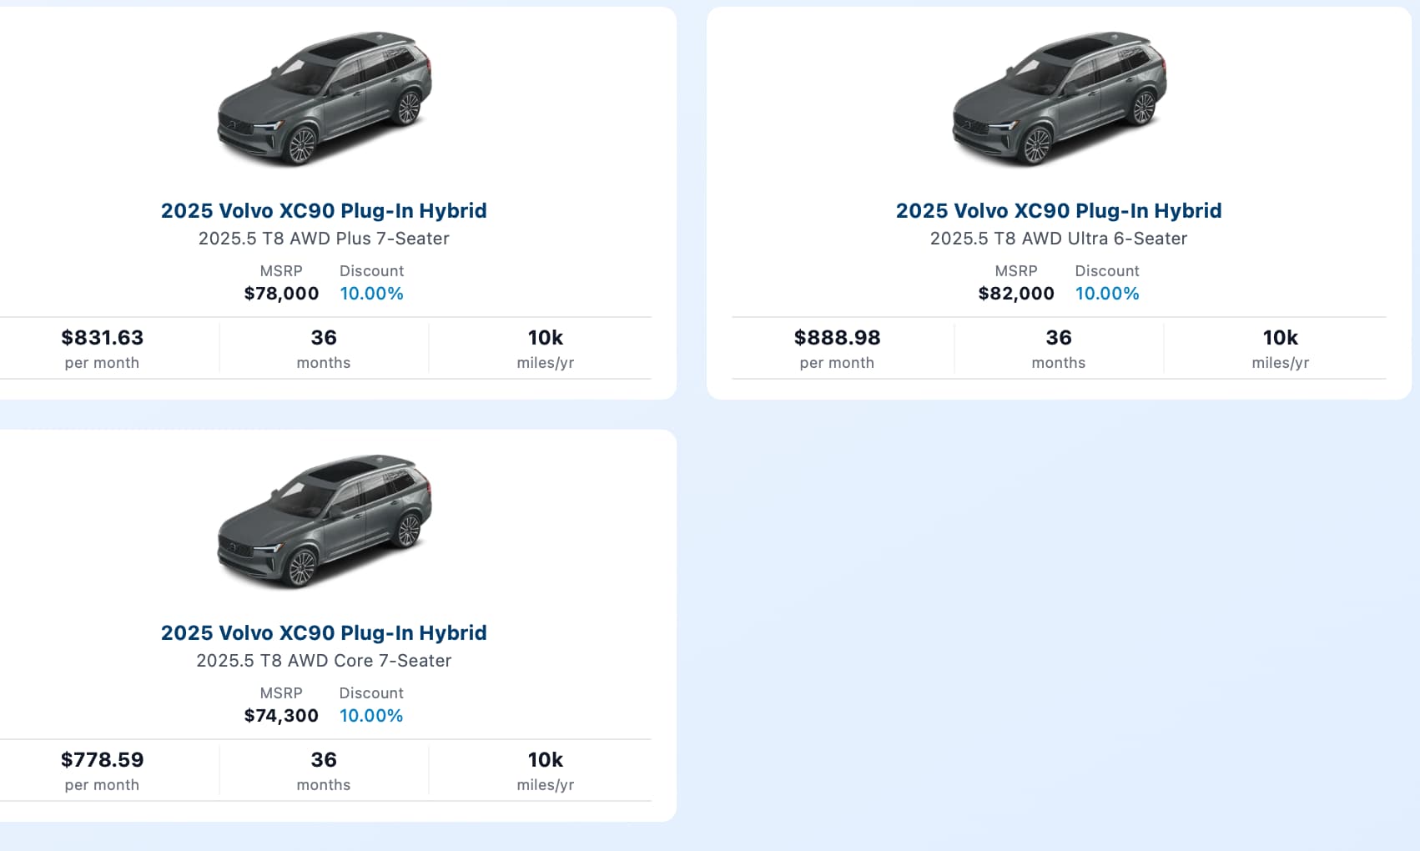
Task: Select the T8 AWD Ultra 6-Seater trim text
Action: pos(1058,239)
